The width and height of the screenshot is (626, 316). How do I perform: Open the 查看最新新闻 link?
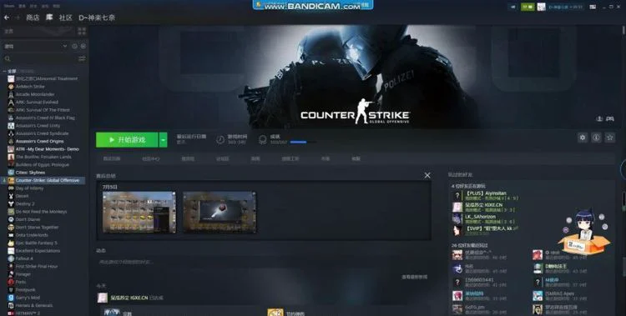coord(414,277)
